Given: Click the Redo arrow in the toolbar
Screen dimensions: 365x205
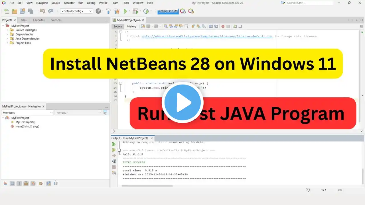Looking at the screenshot, I should tap(51, 11).
